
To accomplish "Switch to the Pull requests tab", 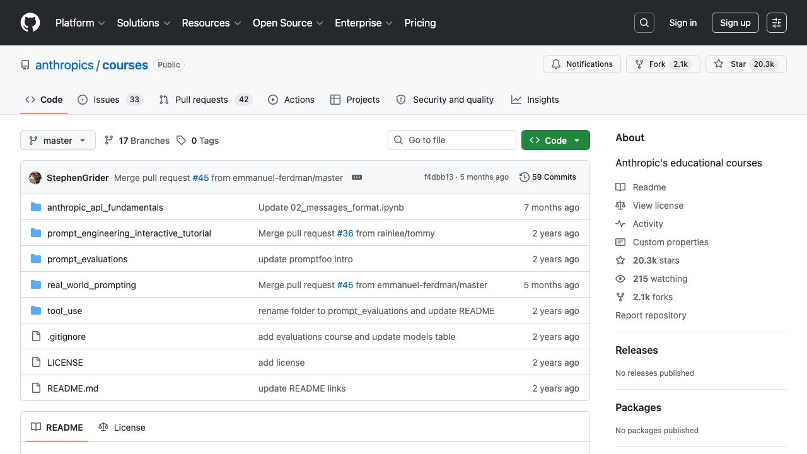I will 205,100.
